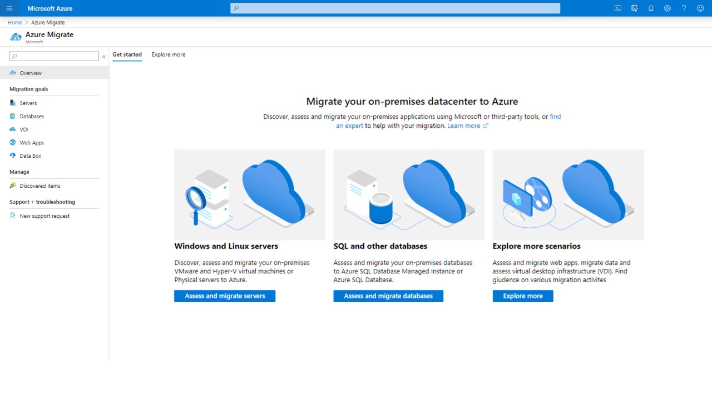Click the Microsoft Azure brand title
Viewport: 712px width, 400px height.
(50, 8)
